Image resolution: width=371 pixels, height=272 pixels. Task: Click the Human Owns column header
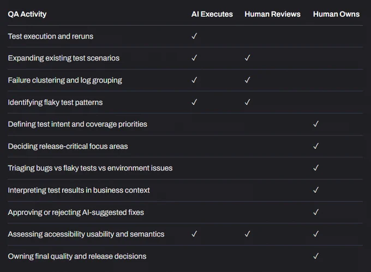pos(336,14)
